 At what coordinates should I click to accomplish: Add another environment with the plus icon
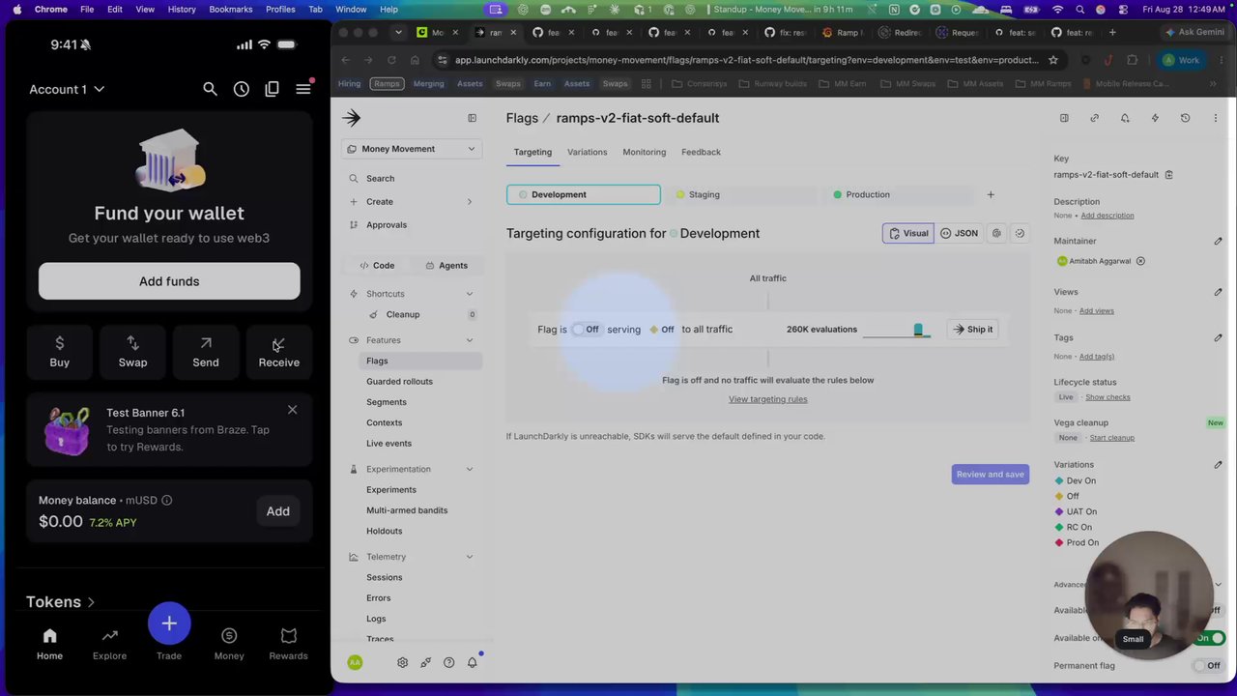pyautogui.click(x=991, y=194)
